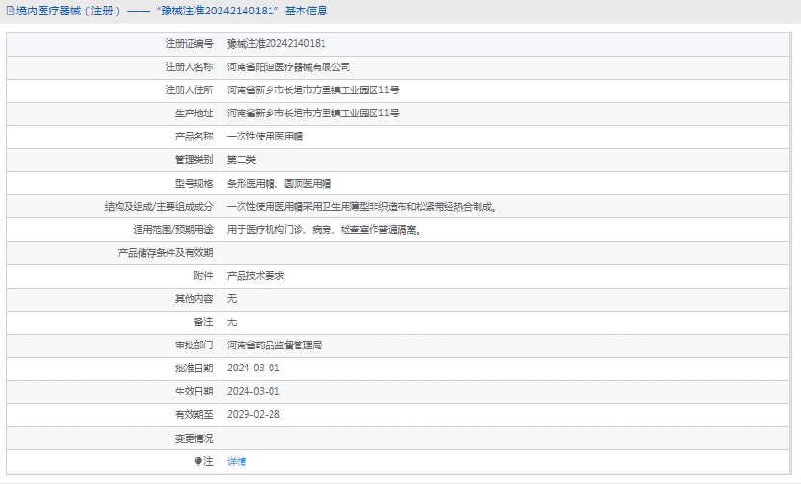This screenshot has height=484, width=801.
Task: Open the 详情 link
Action: tap(237, 462)
